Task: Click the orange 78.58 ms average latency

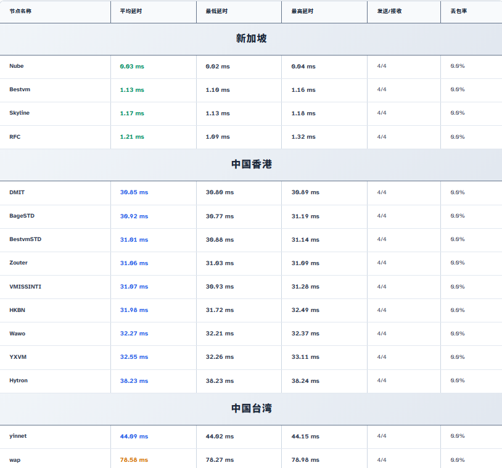Action: tap(134, 460)
